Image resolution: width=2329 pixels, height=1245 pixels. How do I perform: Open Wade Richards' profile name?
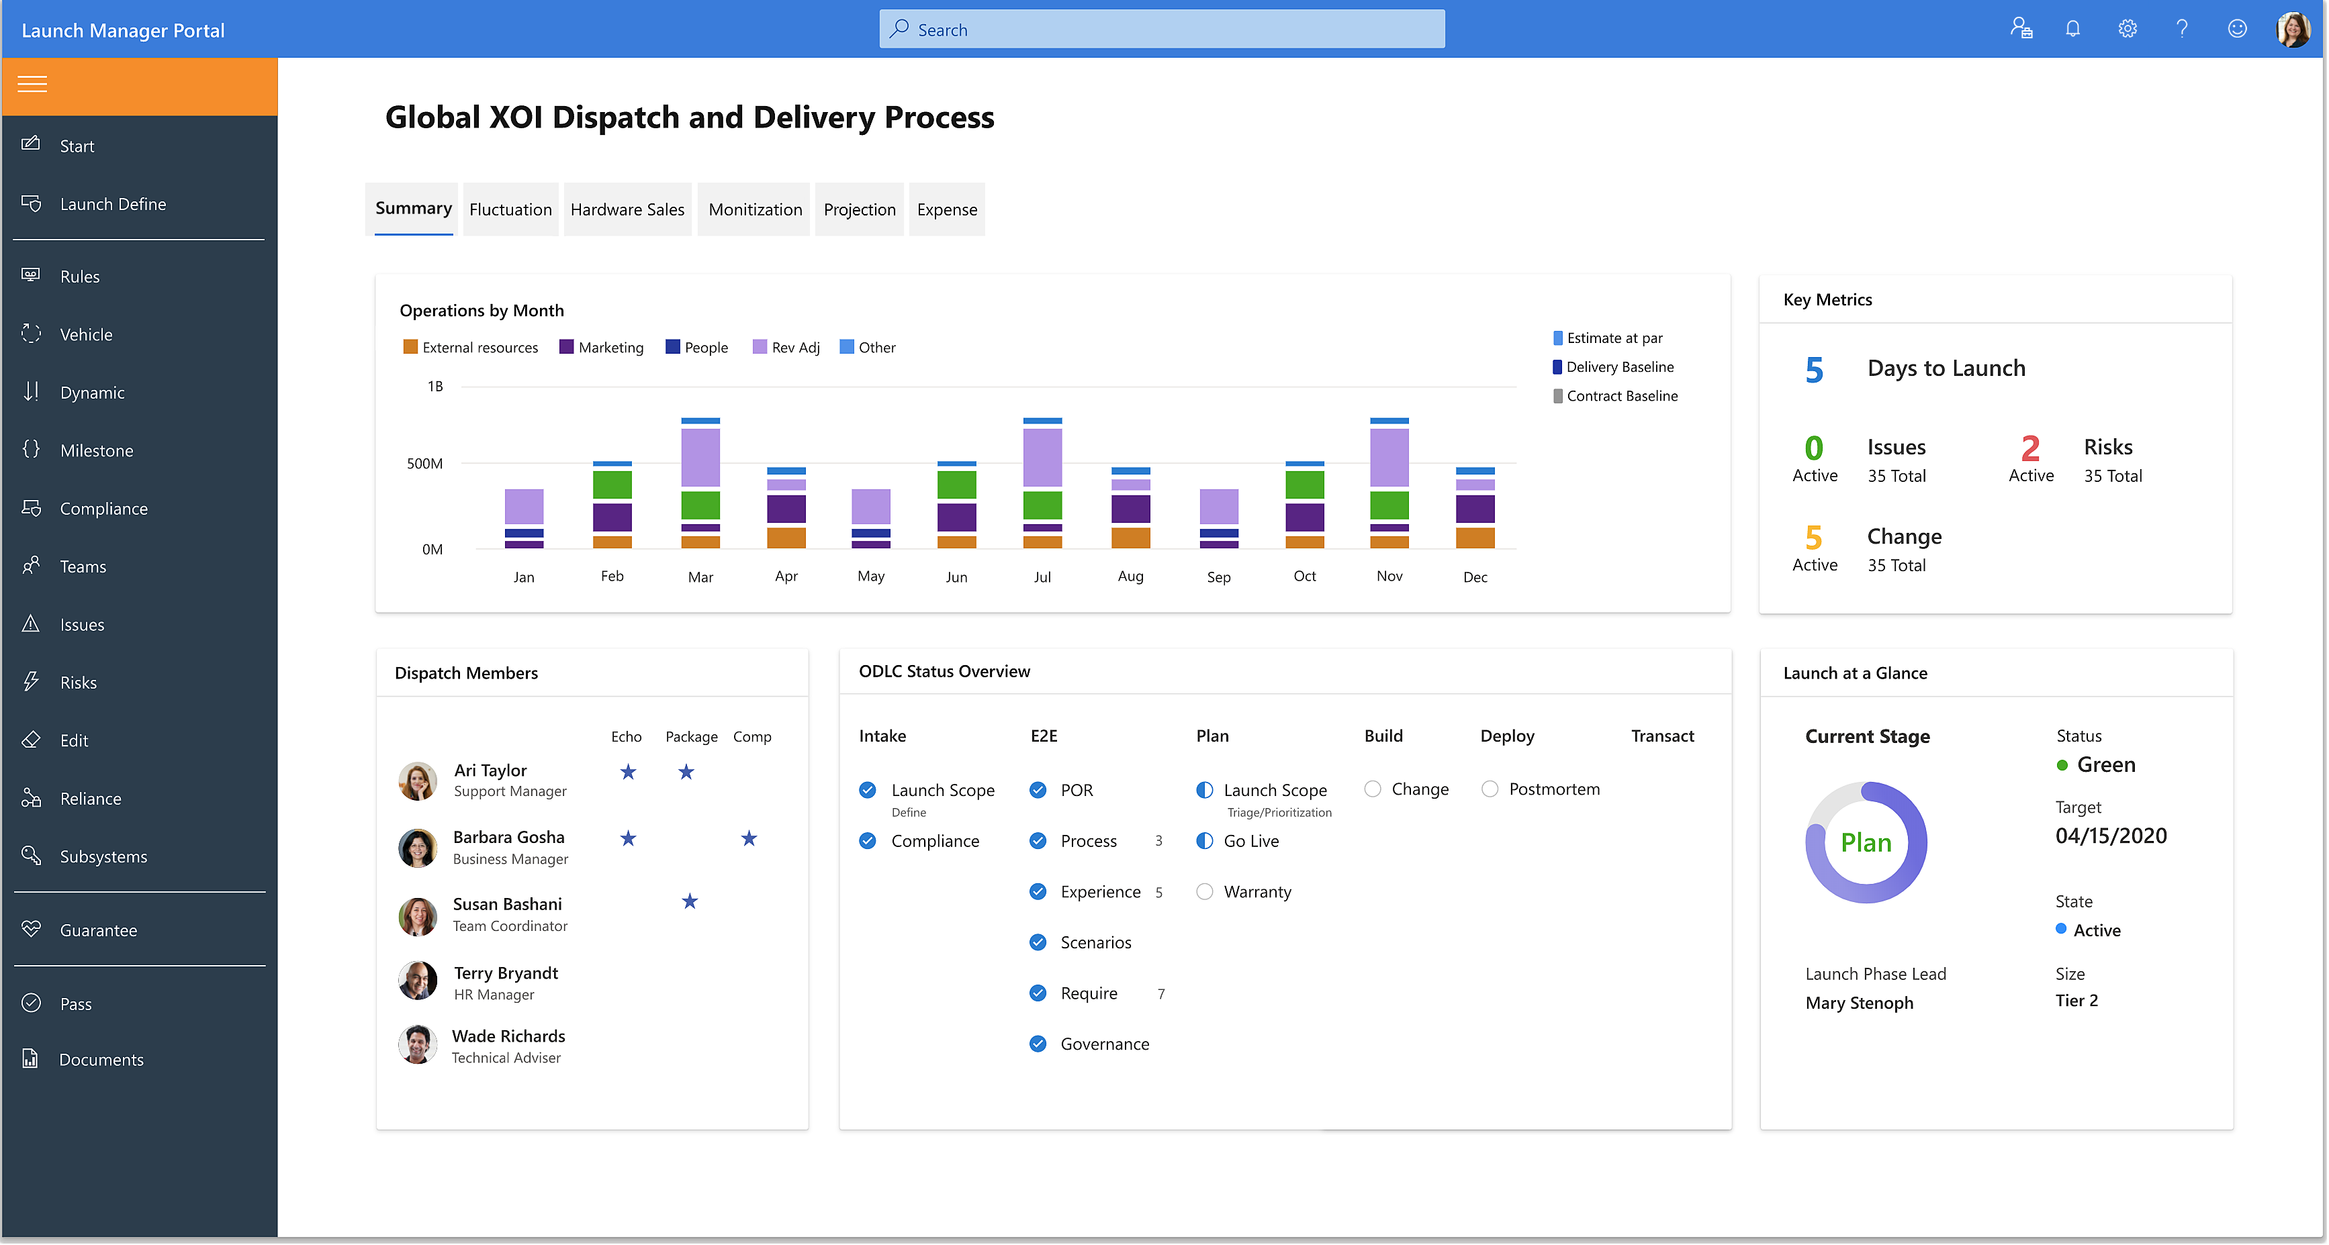point(509,1036)
